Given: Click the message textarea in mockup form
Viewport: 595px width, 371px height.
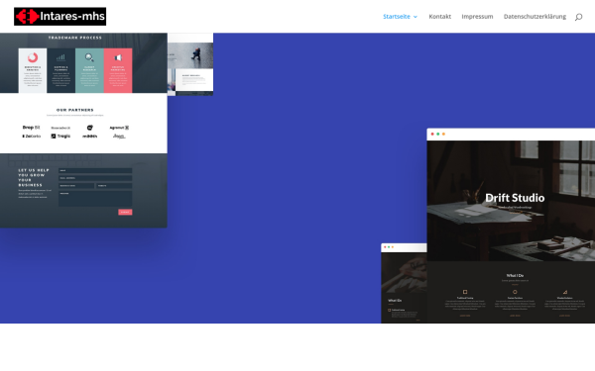Looking at the screenshot, I should tap(95, 199).
